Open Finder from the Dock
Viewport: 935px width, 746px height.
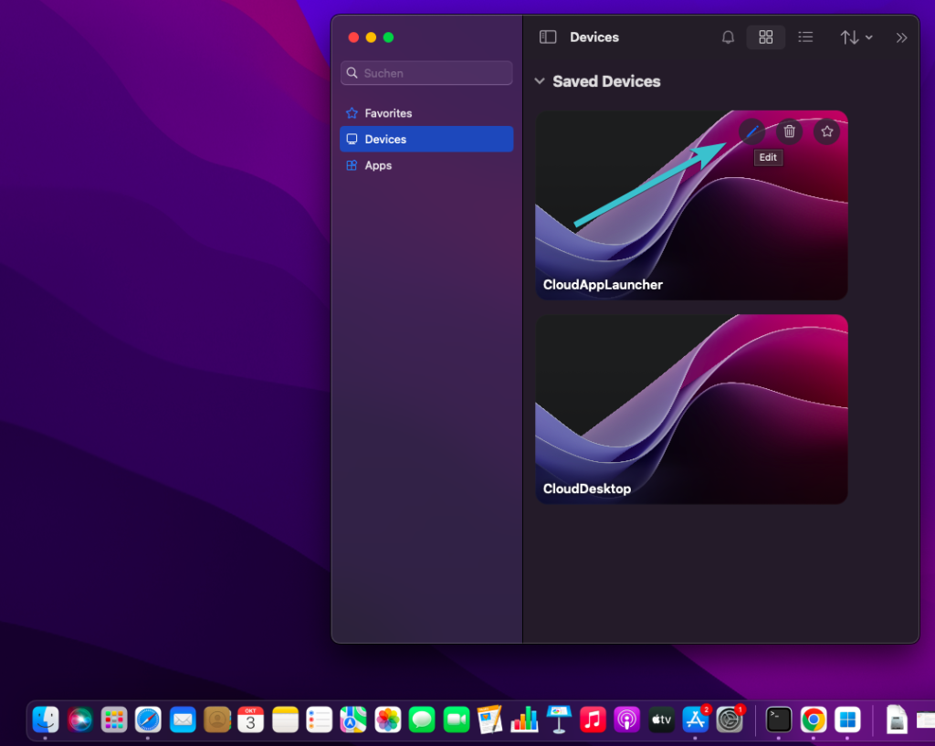click(x=46, y=720)
